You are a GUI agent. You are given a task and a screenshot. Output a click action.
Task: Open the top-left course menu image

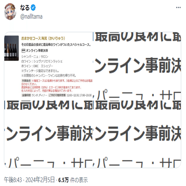click(x=49, y=66)
